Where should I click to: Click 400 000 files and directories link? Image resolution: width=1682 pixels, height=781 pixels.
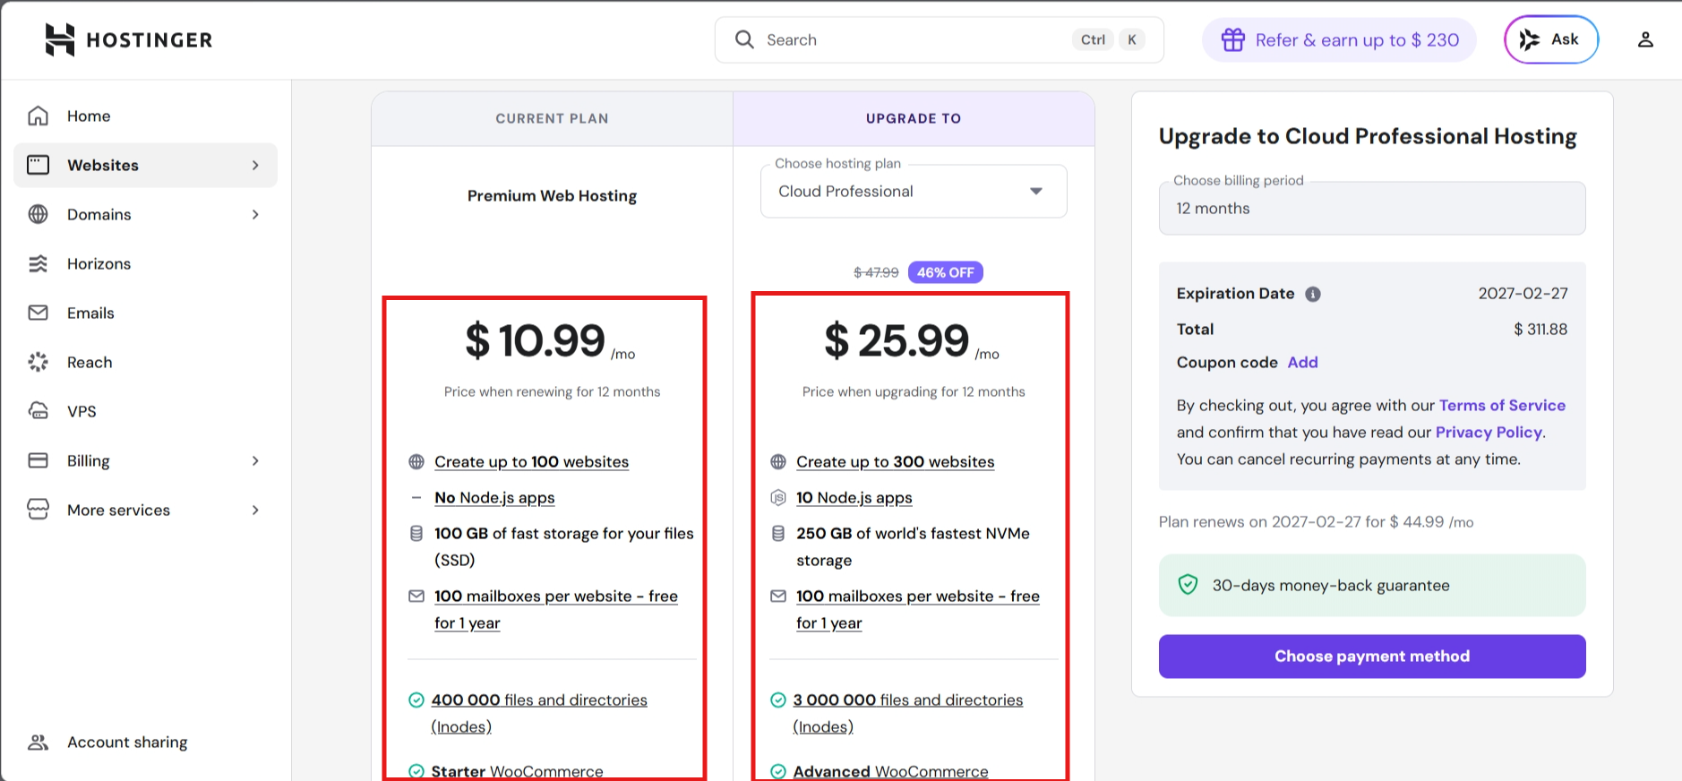click(x=539, y=713)
